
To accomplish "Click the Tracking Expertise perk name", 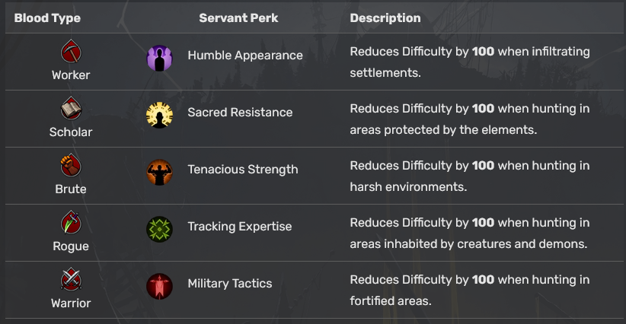I will 240,227.
